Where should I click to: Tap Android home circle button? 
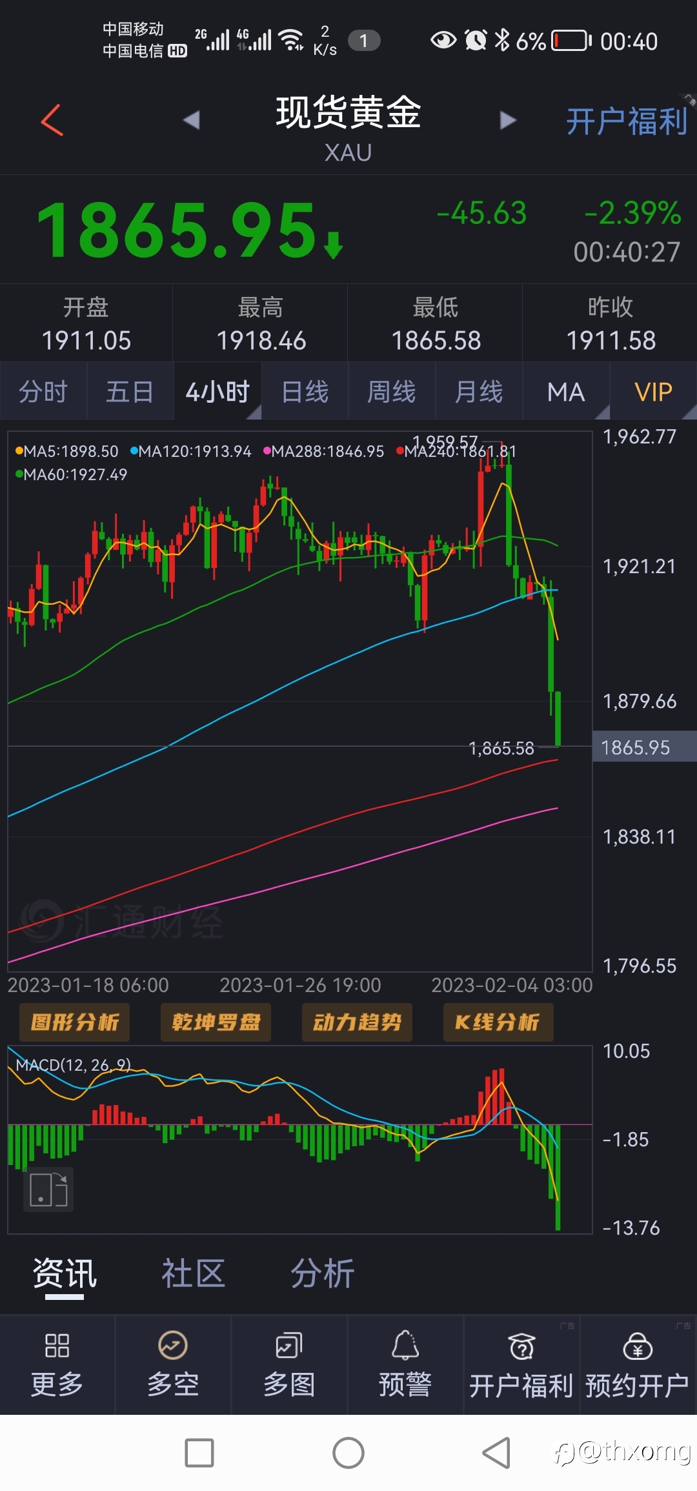[348, 1453]
